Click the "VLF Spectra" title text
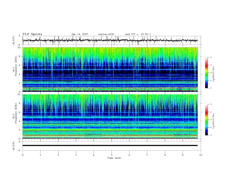This screenshot has width=226, height=174. coord(32,34)
